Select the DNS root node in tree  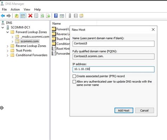tap(9, 23)
